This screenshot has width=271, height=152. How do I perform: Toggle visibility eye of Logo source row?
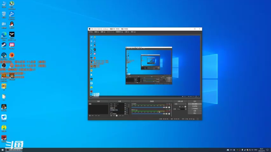click(125, 112)
